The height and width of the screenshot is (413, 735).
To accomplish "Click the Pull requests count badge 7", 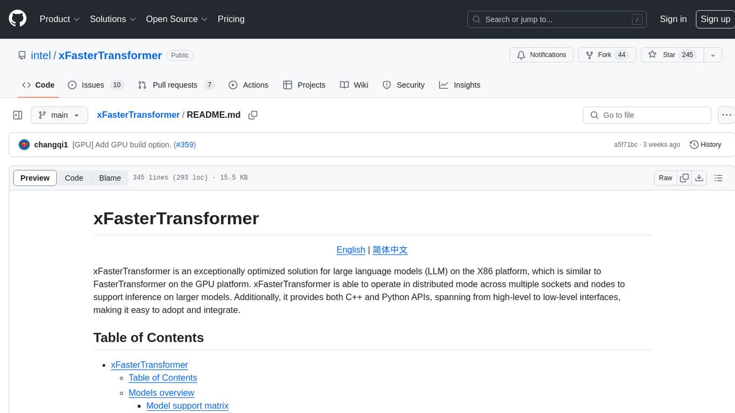I will (210, 85).
